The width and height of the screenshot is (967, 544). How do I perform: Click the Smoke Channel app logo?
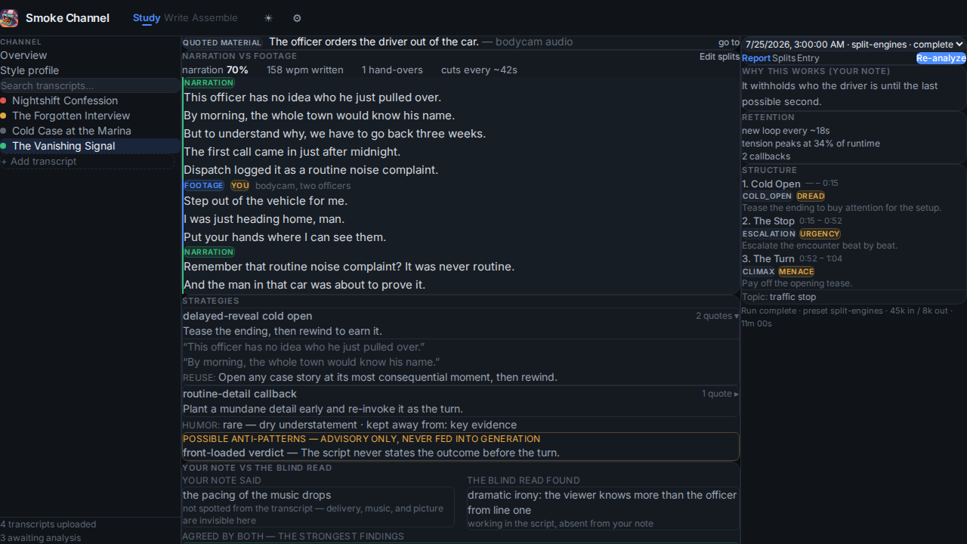9,18
